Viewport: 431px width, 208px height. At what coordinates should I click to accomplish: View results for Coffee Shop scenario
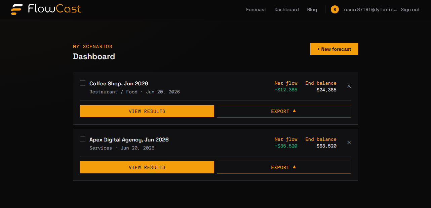[x=147, y=111]
